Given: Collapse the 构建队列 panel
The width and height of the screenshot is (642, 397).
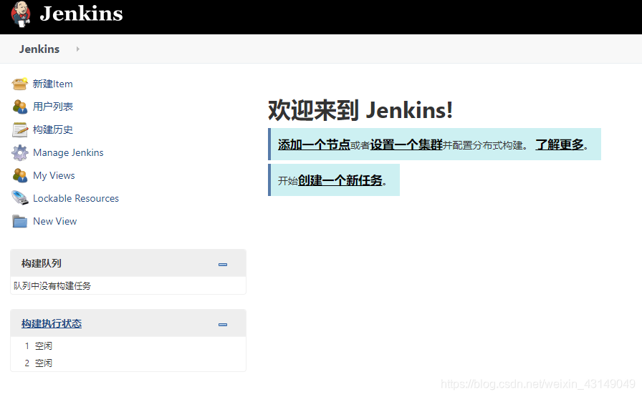Looking at the screenshot, I should (x=223, y=265).
